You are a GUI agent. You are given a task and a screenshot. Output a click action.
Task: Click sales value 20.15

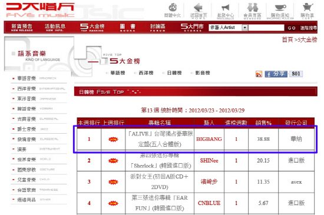point(263,161)
